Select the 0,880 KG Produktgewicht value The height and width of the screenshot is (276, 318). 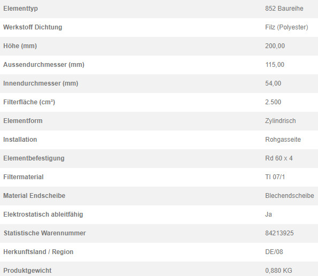pyautogui.click(x=278, y=271)
